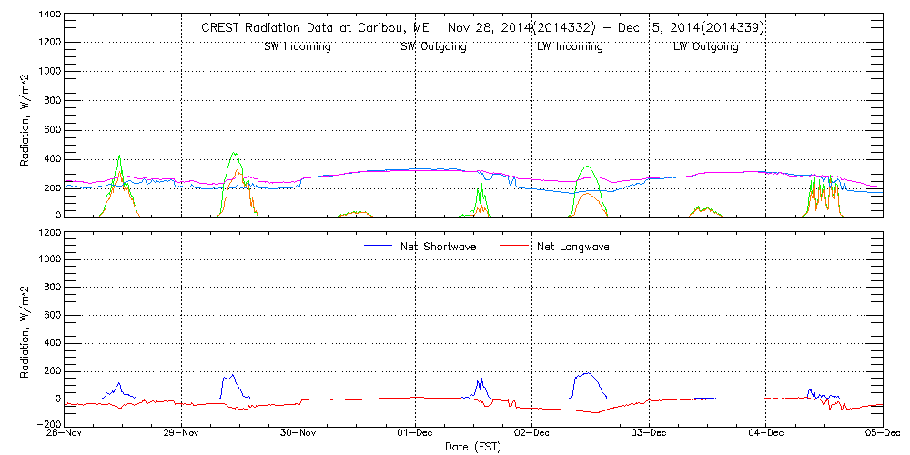Click the 'Net Longwave' legend label
The image size is (910, 455).
[x=575, y=247]
